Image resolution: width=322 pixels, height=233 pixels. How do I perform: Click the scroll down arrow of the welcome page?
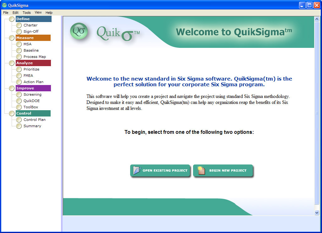(317, 213)
